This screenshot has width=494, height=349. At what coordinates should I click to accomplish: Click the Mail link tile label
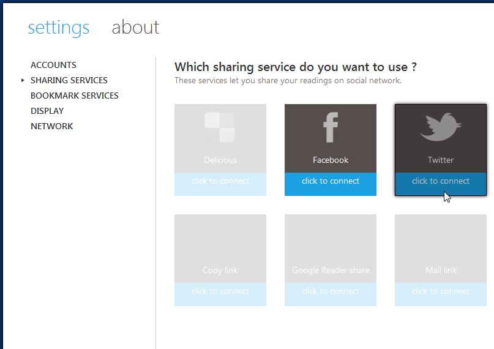441,270
